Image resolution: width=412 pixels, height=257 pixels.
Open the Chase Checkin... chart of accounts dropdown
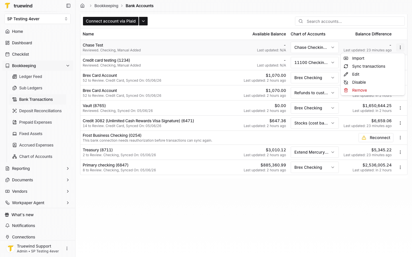[315, 47]
